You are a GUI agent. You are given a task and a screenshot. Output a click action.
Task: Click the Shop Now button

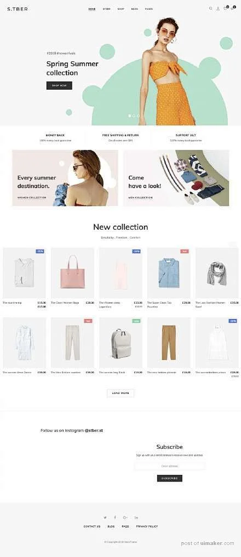coord(59,85)
